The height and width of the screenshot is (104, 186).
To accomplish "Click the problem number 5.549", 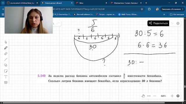I will tap(42, 76).
